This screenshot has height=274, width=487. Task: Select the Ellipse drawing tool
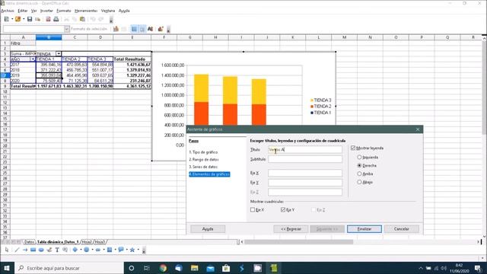pyautogui.click(x=41, y=250)
